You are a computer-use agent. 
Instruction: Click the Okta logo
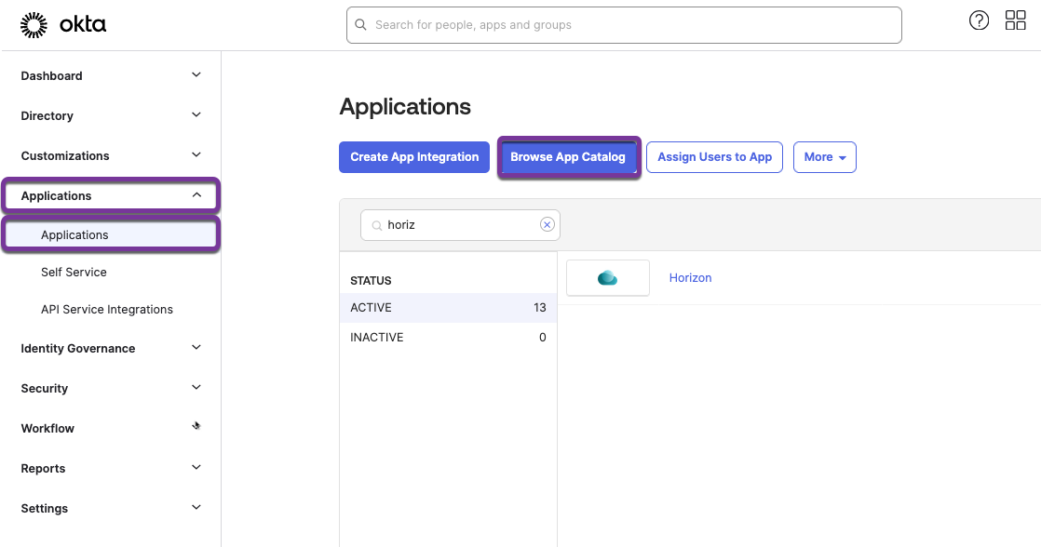coord(63,25)
